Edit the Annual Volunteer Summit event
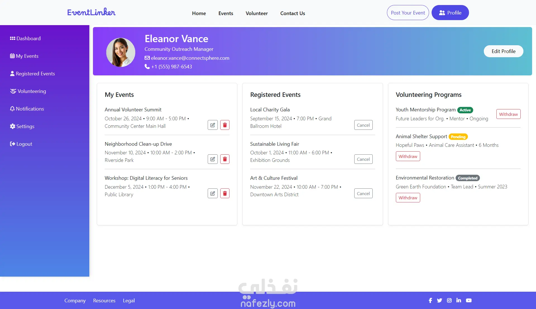Viewport: 536px width, 309px height. [x=212, y=125]
